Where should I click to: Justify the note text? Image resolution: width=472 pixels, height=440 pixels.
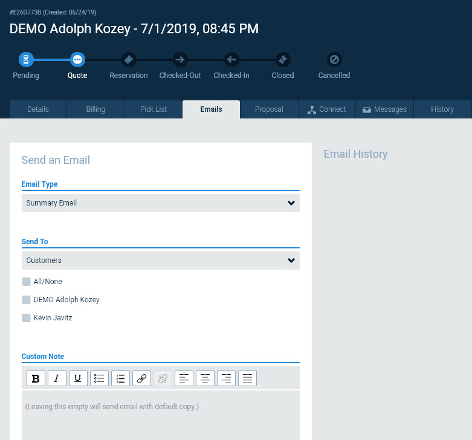tap(247, 378)
